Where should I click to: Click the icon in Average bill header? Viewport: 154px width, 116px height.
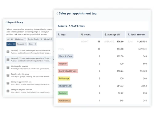pyautogui.click(x=106, y=35)
